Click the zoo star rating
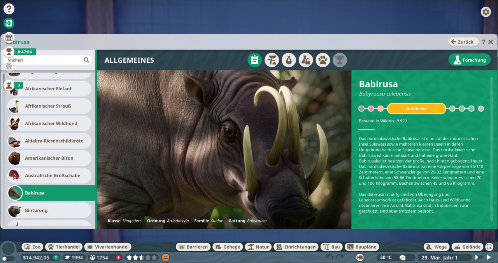The height and width of the screenshot is (263, 498). tap(142, 258)
